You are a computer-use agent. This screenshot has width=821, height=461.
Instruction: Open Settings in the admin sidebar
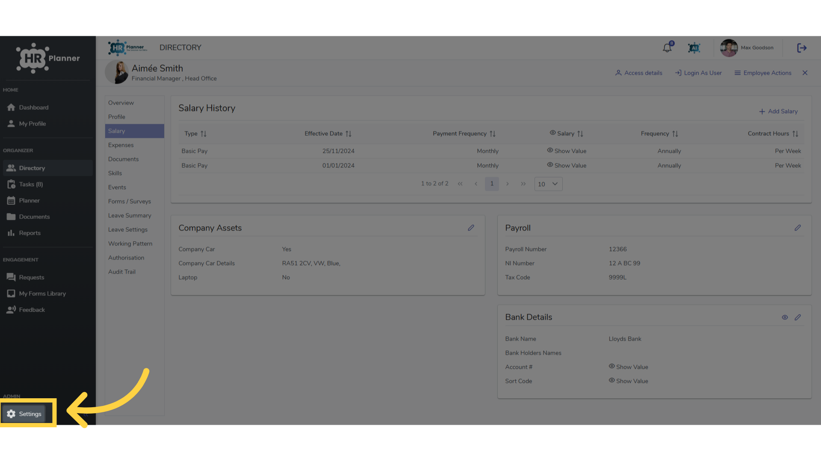(24, 414)
